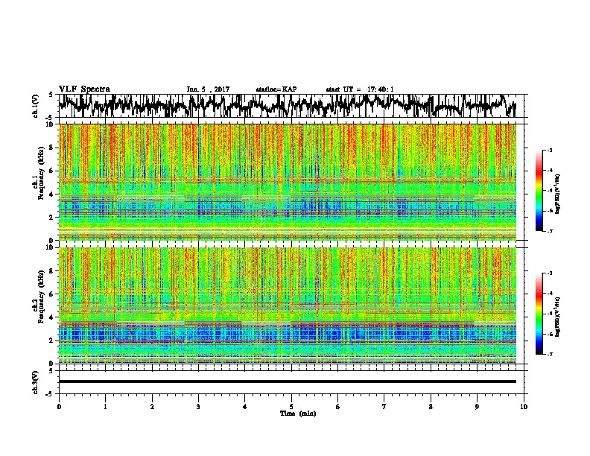Click the "5" tick on ch.1(V) axis
Screen dimensions: 590x456
(51, 95)
